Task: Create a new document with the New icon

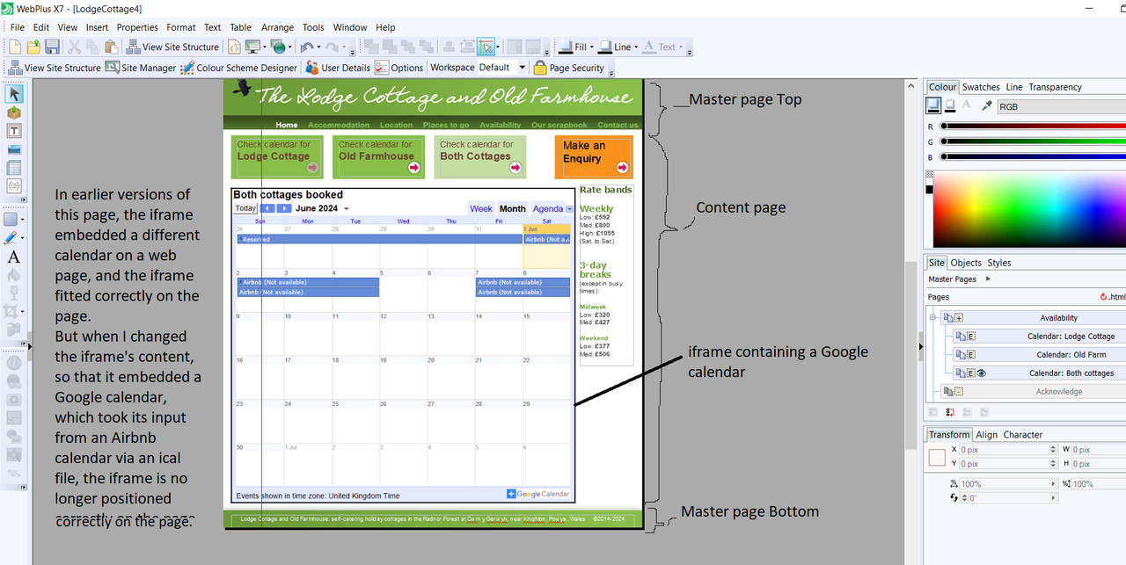Action: coord(14,47)
